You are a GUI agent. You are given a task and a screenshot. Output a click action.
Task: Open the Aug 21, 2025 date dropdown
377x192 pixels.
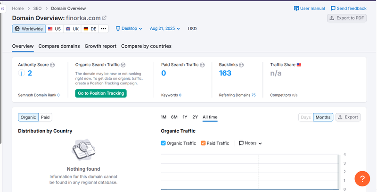click(165, 29)
